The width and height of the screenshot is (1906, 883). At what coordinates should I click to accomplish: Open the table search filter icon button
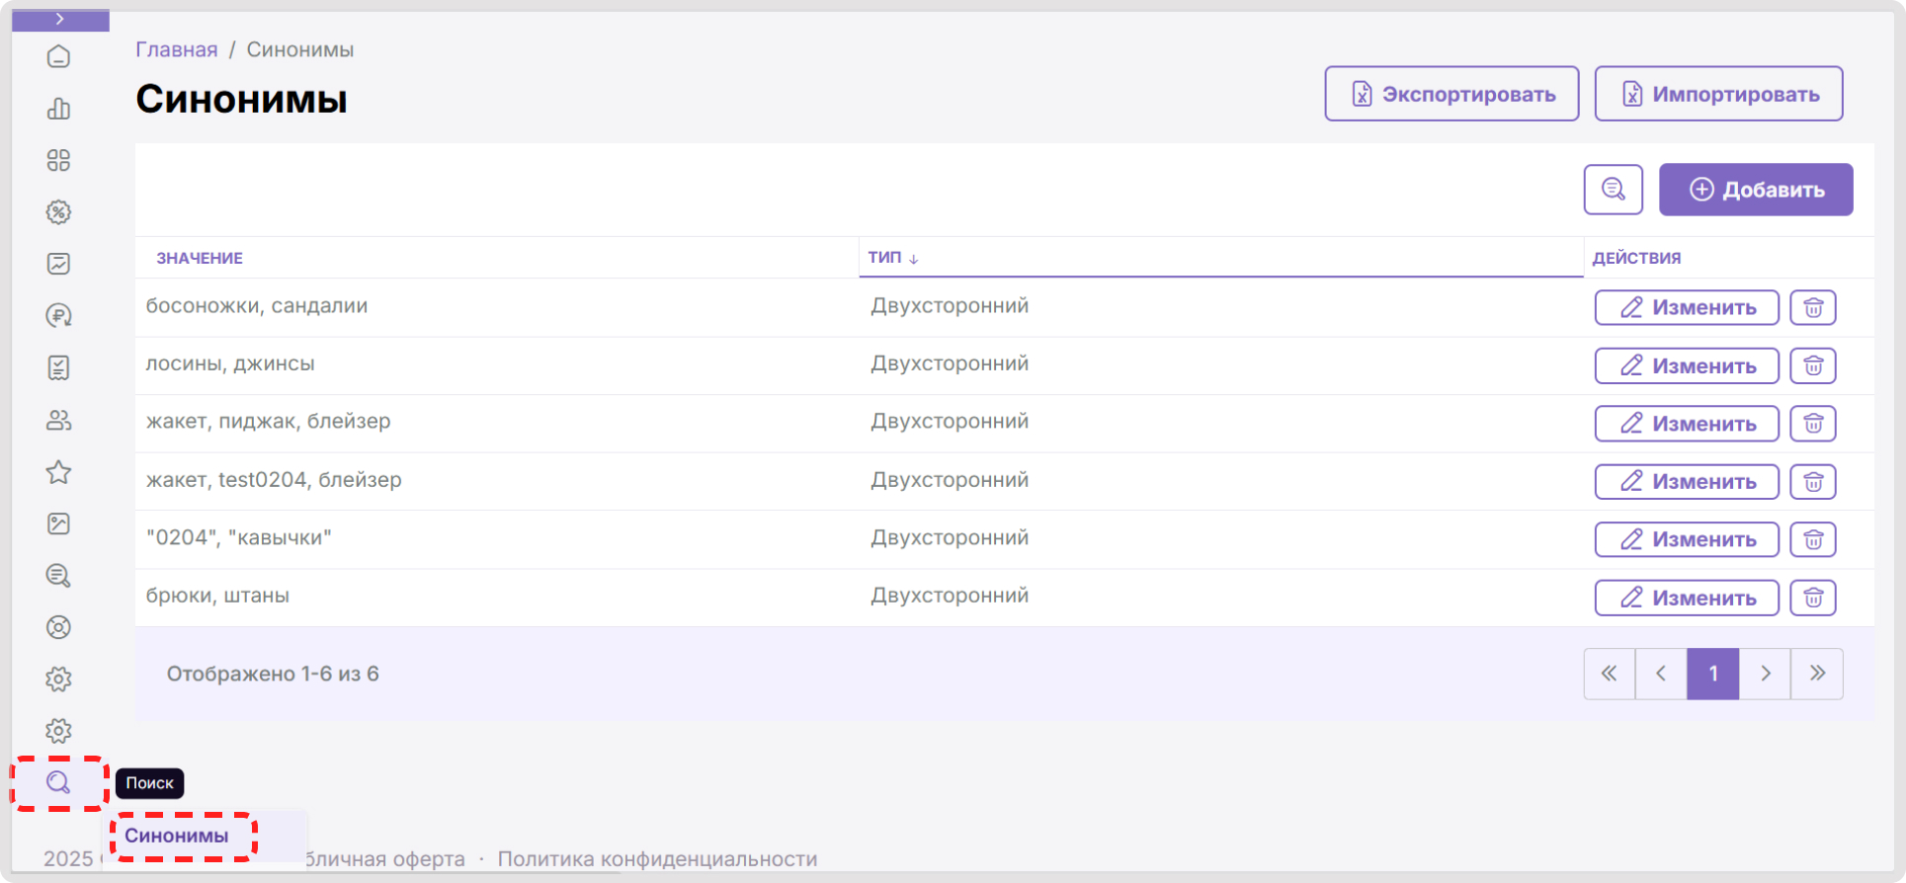coord(1614,190)
